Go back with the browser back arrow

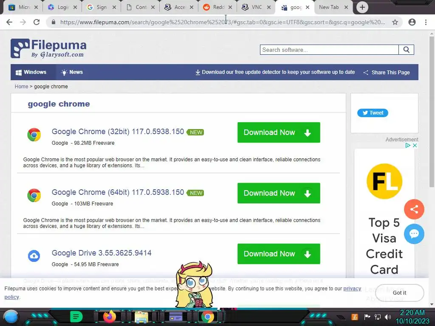pyautogui.click(x=9, y=22)
